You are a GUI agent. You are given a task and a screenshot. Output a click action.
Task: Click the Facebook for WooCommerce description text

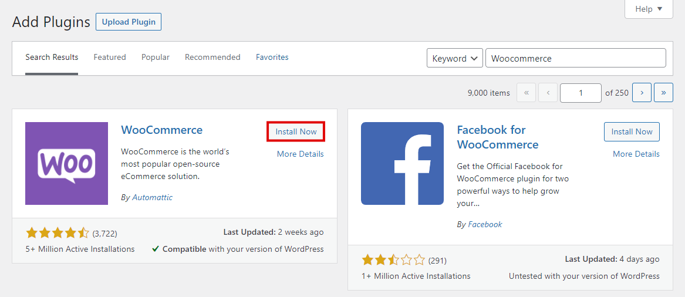pos(513,185)
